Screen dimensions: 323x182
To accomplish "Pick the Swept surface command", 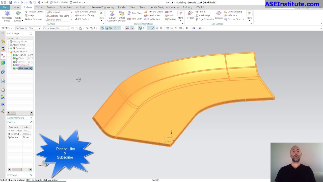I will point(30,15).
